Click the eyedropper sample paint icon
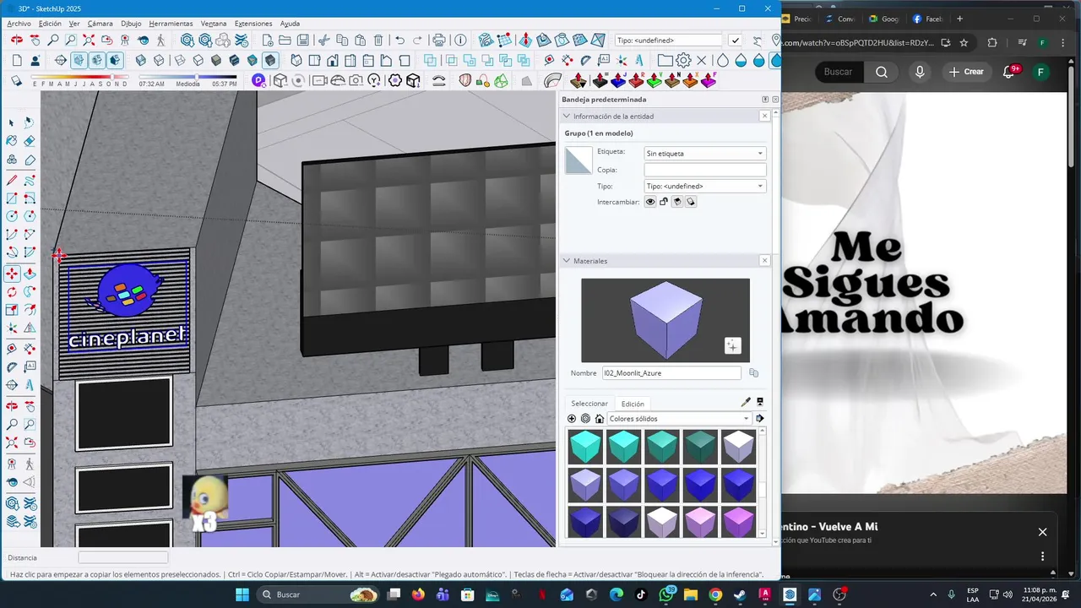The height and width of the screenshot is (608, 1081). tap(746, 402)
